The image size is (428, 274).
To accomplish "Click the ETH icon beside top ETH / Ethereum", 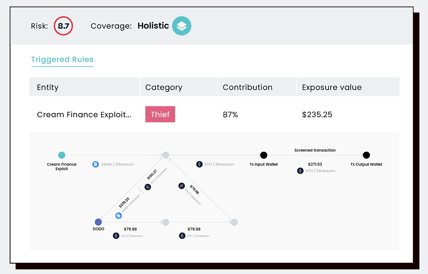I will [199, 164].
